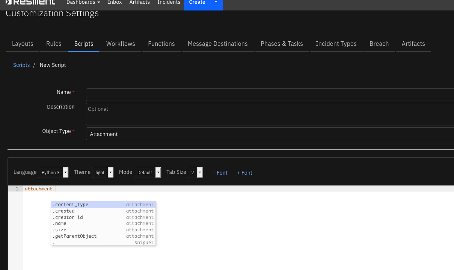Choose the snippet autocomplete entry
The width and height of the screenshot is (454, 270).
click(x=103, y=243)
